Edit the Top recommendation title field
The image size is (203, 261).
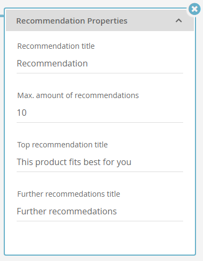pos(100,162)
